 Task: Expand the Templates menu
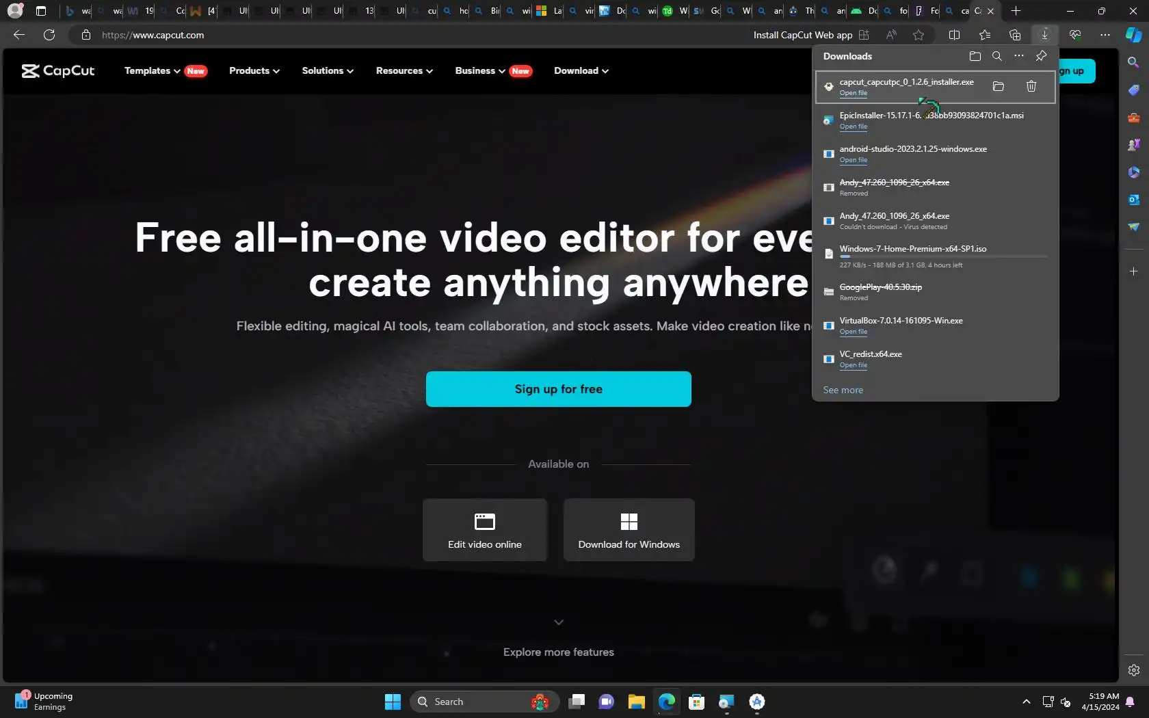point(153,71)
